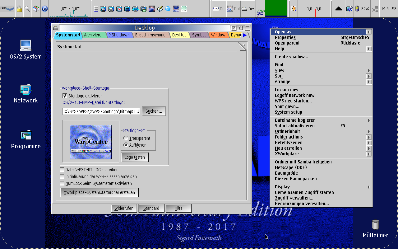Open the pen and notepad tray icon
This screenshot has height=249, width=398.
(x=160, y=9)
